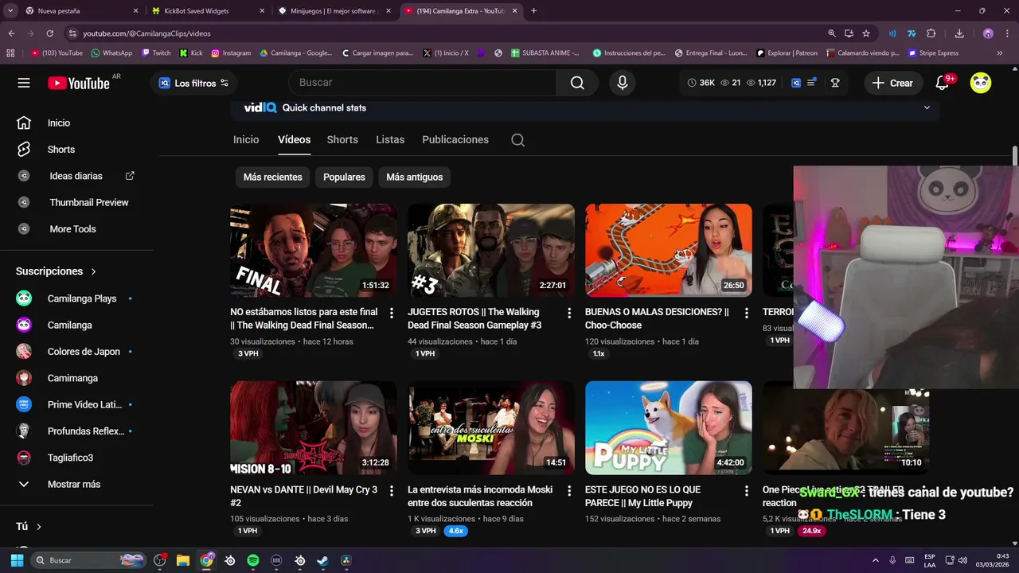Click the Windows taskbar Buscar box

point(90,560)
